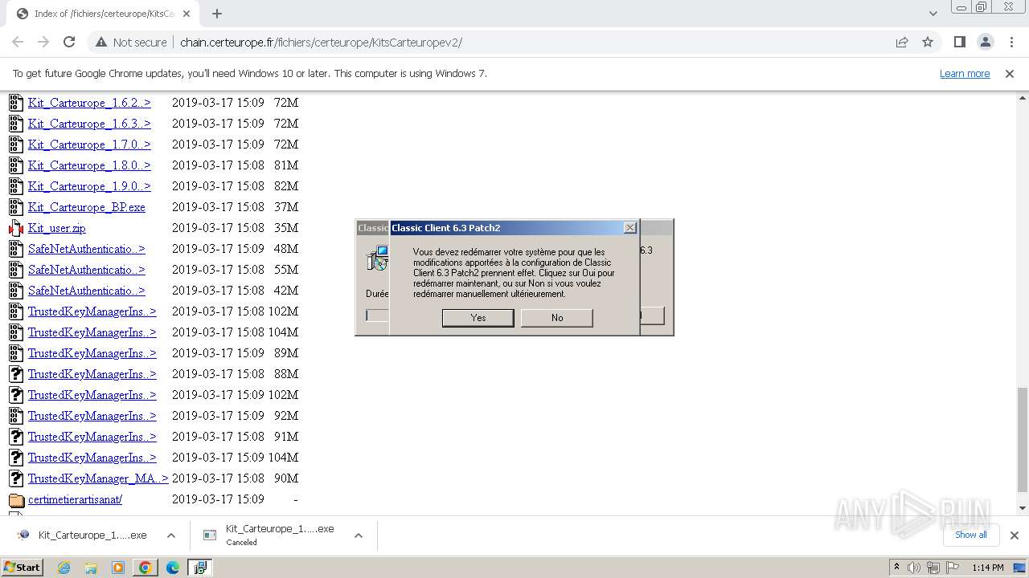Switch to Chrome in the taskbar

coord(146,568)
